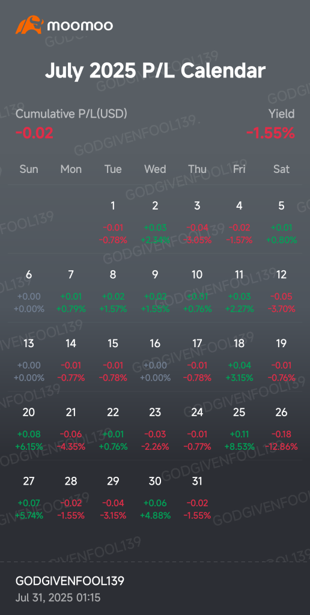Select July 30 showing +4.88%
The width and height of the screenshot is (310, 615).
[155, 498]
